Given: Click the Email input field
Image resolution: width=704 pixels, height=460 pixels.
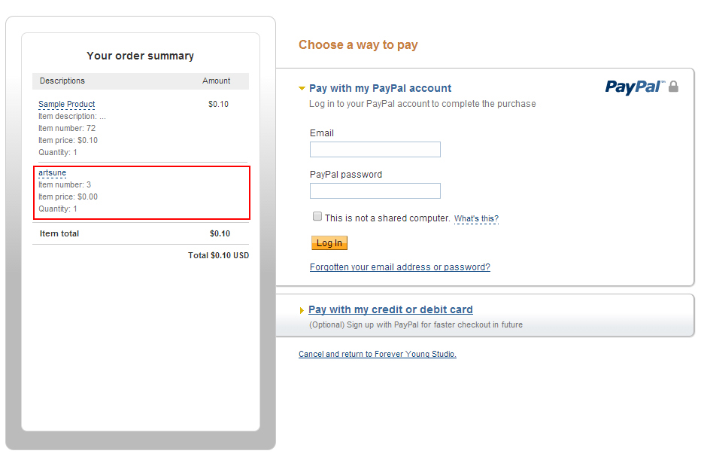Looking at the screenshot, I should [375, 150].
